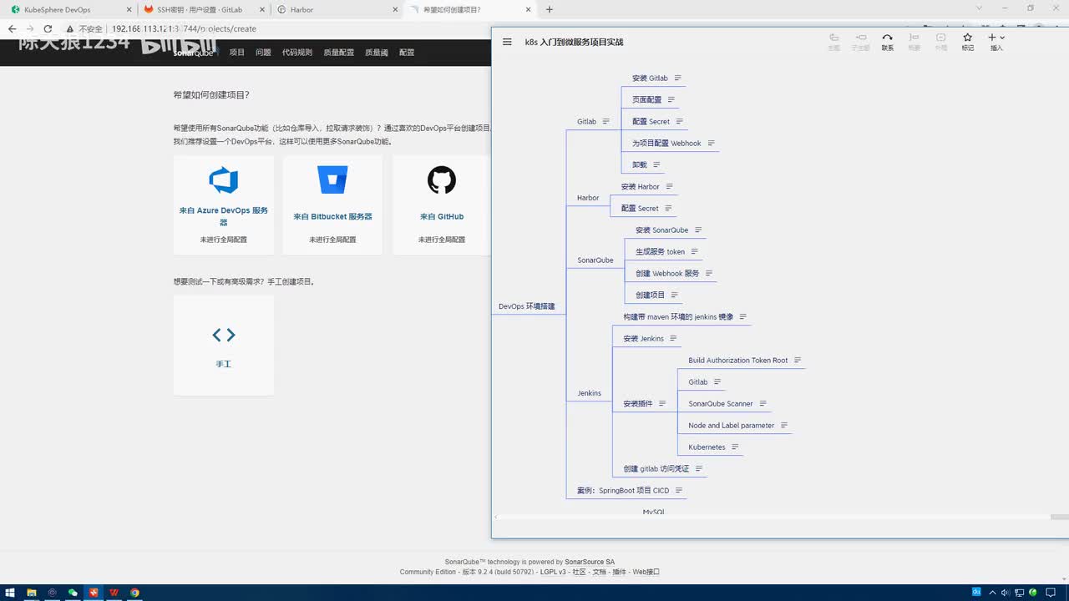Open the 插件 footer link

(619, 572)
